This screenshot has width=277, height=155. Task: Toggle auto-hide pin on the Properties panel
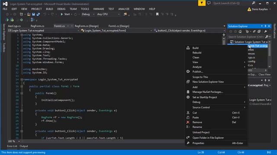click(265, 81)
